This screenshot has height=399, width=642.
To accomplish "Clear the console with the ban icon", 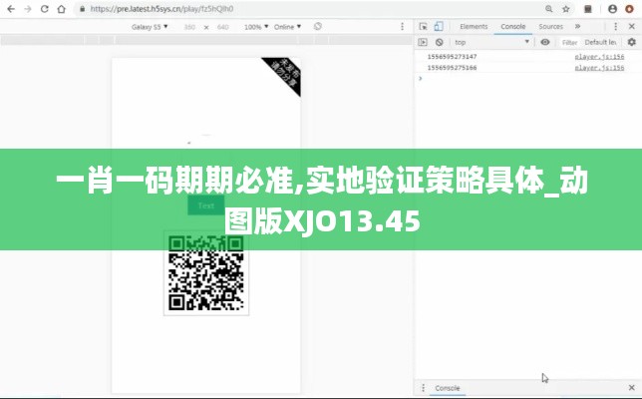I will coord(440,42).
